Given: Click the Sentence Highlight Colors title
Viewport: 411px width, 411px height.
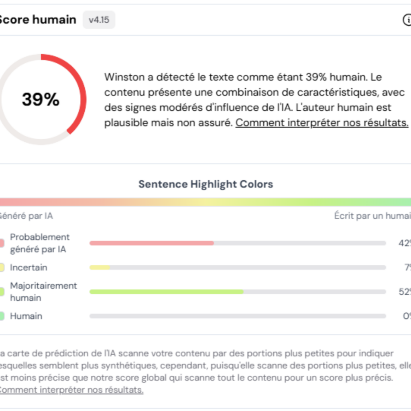Looking at the screenshot, I should click(x=205, y=184).
